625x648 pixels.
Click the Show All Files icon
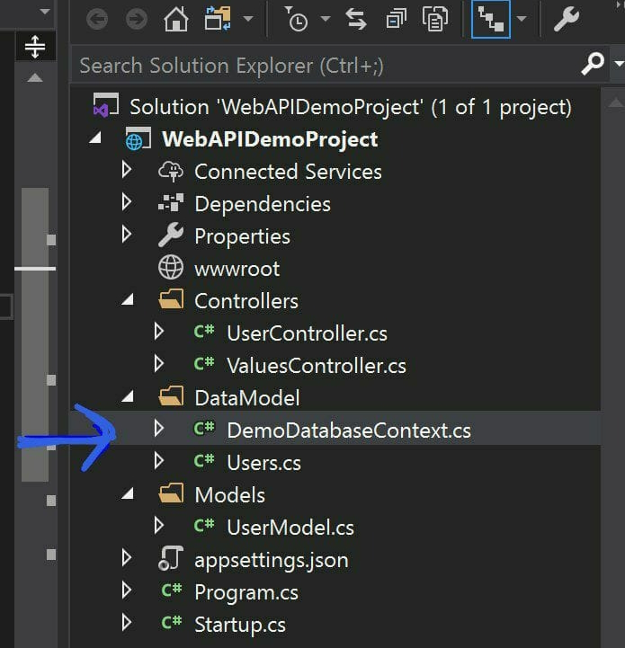click(x=434, y=19)
